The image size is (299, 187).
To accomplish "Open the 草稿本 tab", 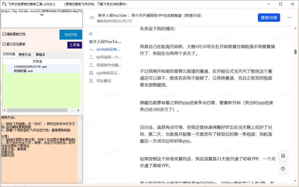I will point(40,54).
